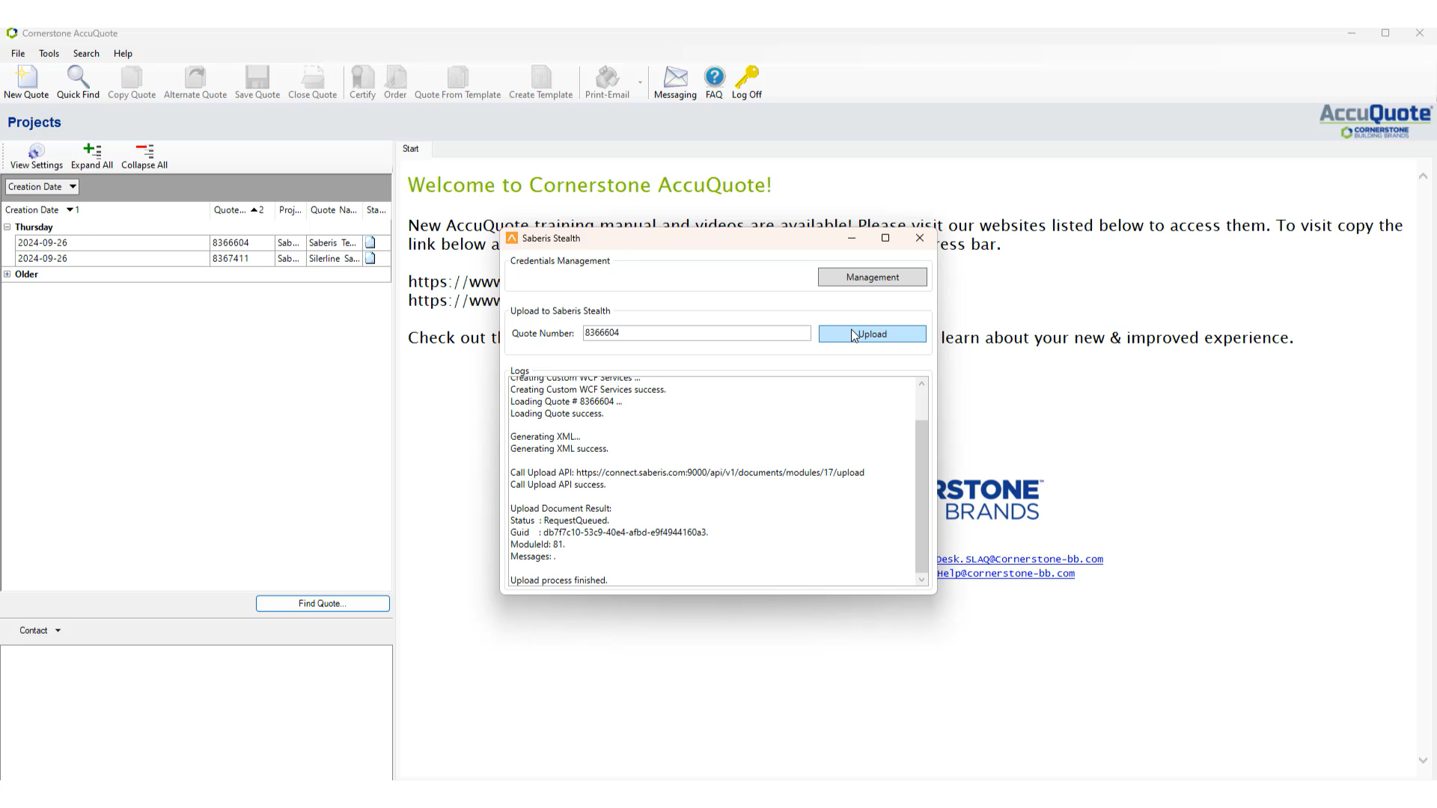Click the Management credentials button
This screenshot has height=808, width=1437.
[x=872, y=278]
